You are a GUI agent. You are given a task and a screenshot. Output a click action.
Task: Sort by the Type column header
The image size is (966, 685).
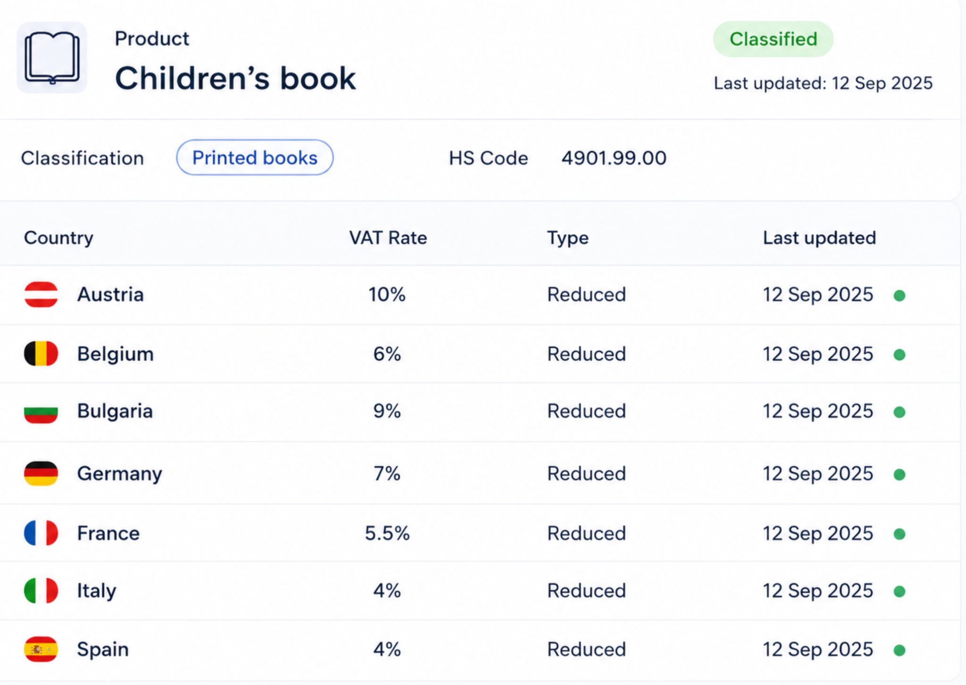pyautogui.click(x=567, y=238)
